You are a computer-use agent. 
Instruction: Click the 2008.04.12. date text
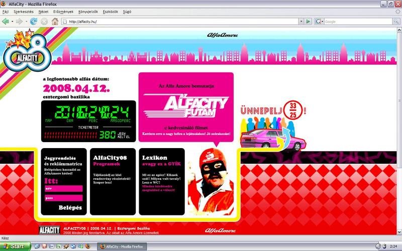pos(76,89)
